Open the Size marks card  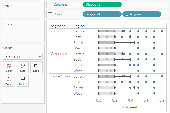[23, 67]
